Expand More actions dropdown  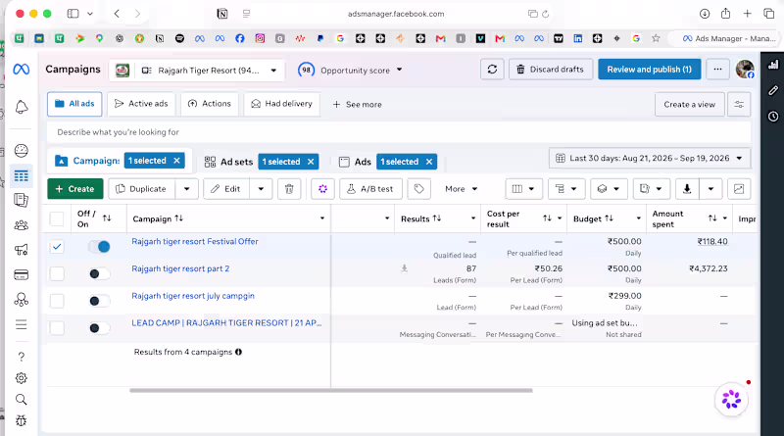click(461, 189)
